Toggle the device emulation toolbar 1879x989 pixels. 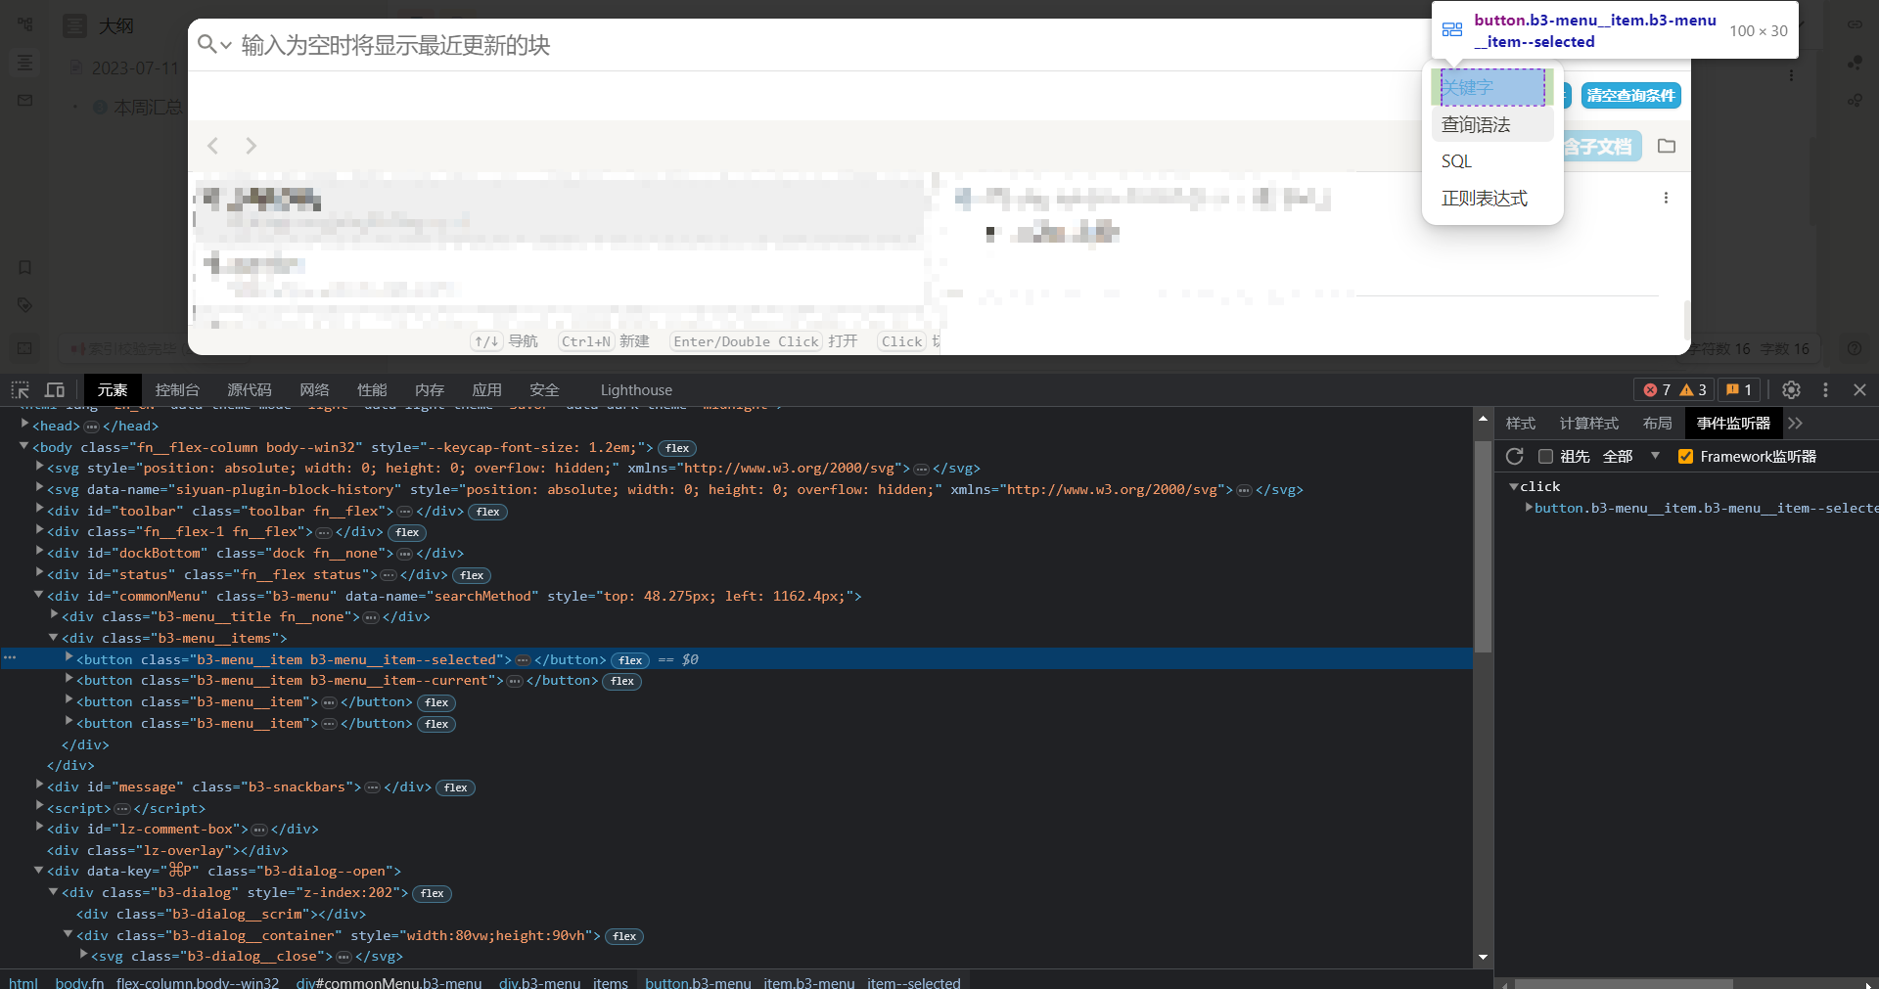point(55,389)
